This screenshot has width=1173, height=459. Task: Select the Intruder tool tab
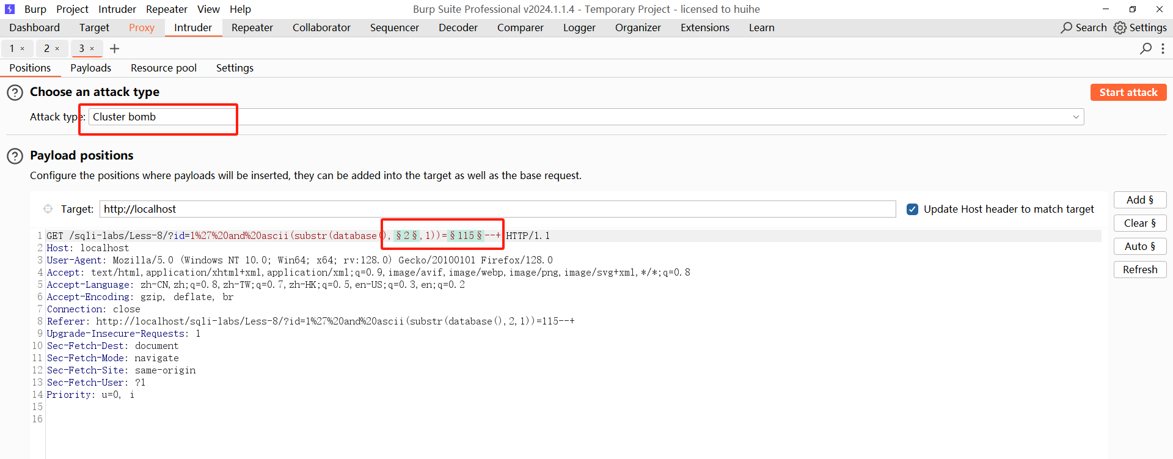[193, 28]
